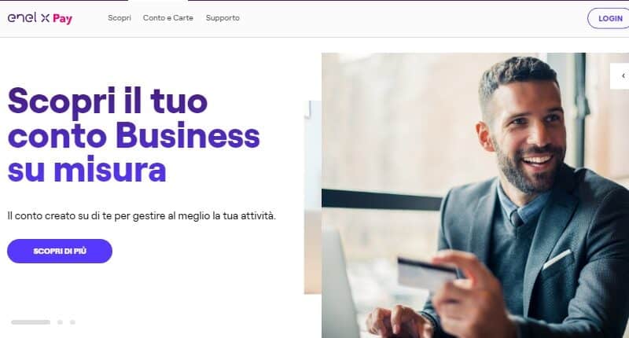Open the Scopri menu
629x338 pixels.
click(120, 18)
